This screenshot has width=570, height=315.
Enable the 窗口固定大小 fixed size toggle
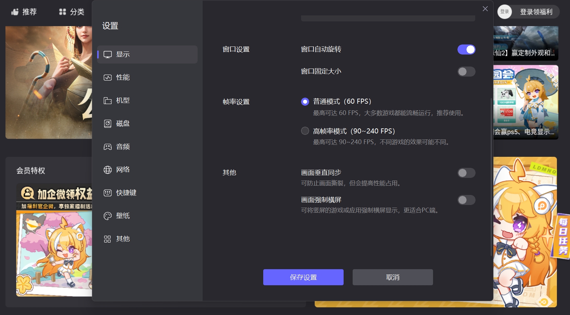[467, 72]
